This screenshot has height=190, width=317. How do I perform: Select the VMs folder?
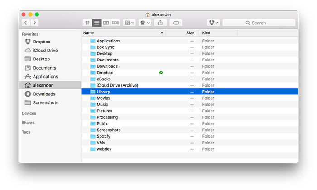click(x=190, y=143)
